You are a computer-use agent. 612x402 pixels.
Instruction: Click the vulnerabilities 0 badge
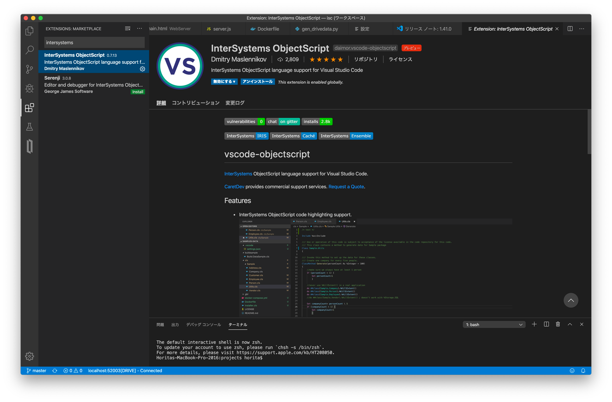tap(244, 122)
